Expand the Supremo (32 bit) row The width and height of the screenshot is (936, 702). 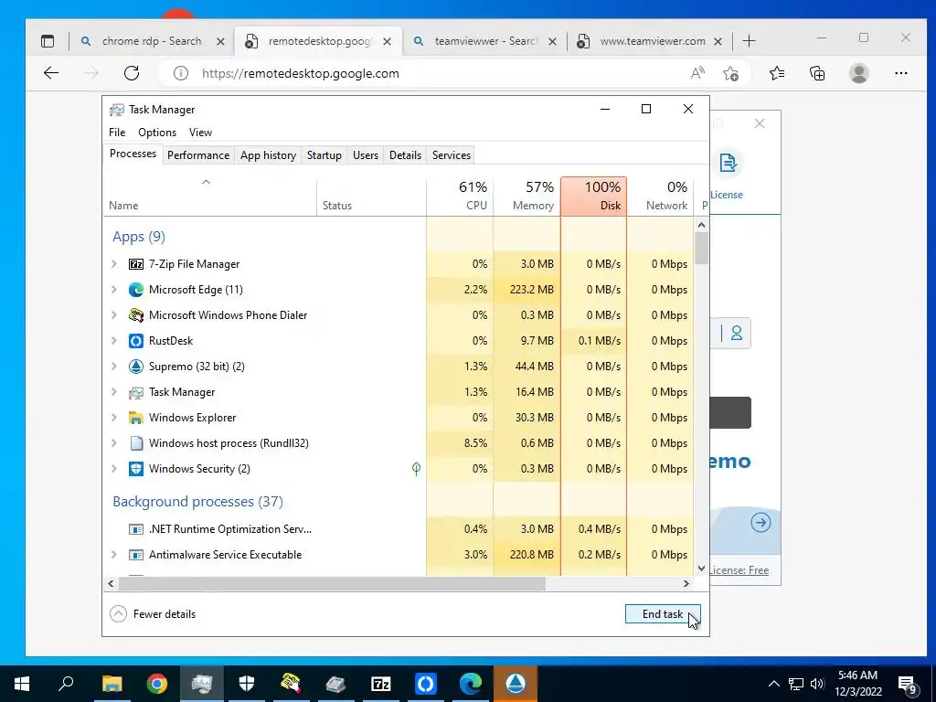click(114, 367)
